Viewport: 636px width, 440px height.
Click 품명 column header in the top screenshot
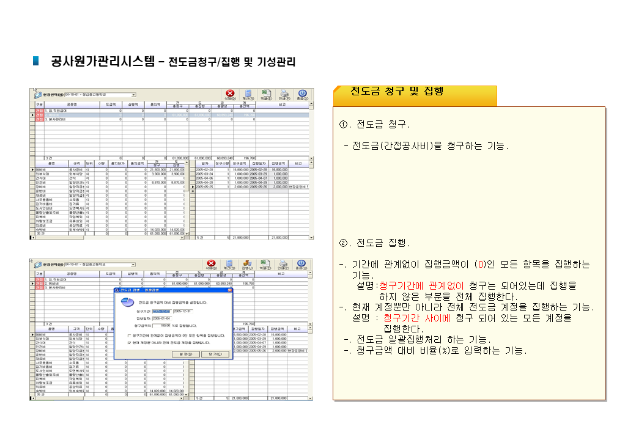pos(51,163)
